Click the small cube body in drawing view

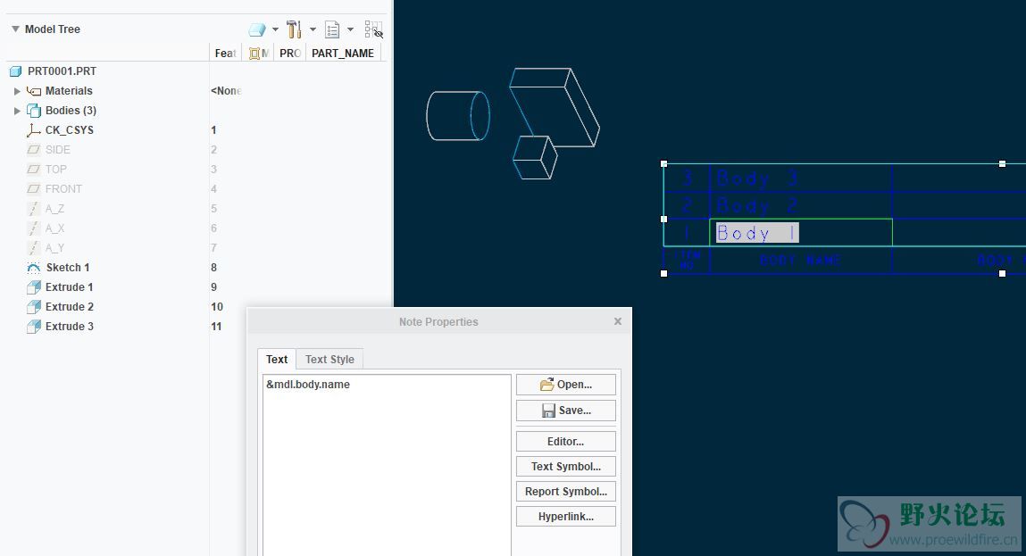(x=535, y=158)
